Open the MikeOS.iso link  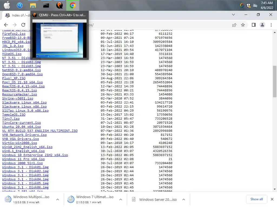[x=12, y=54]
